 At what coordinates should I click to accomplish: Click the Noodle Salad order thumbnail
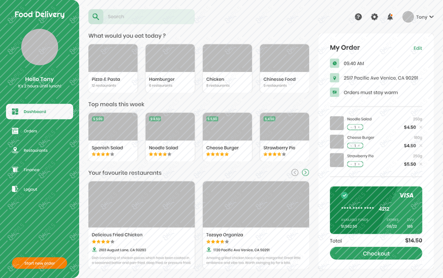coord(337,123)
